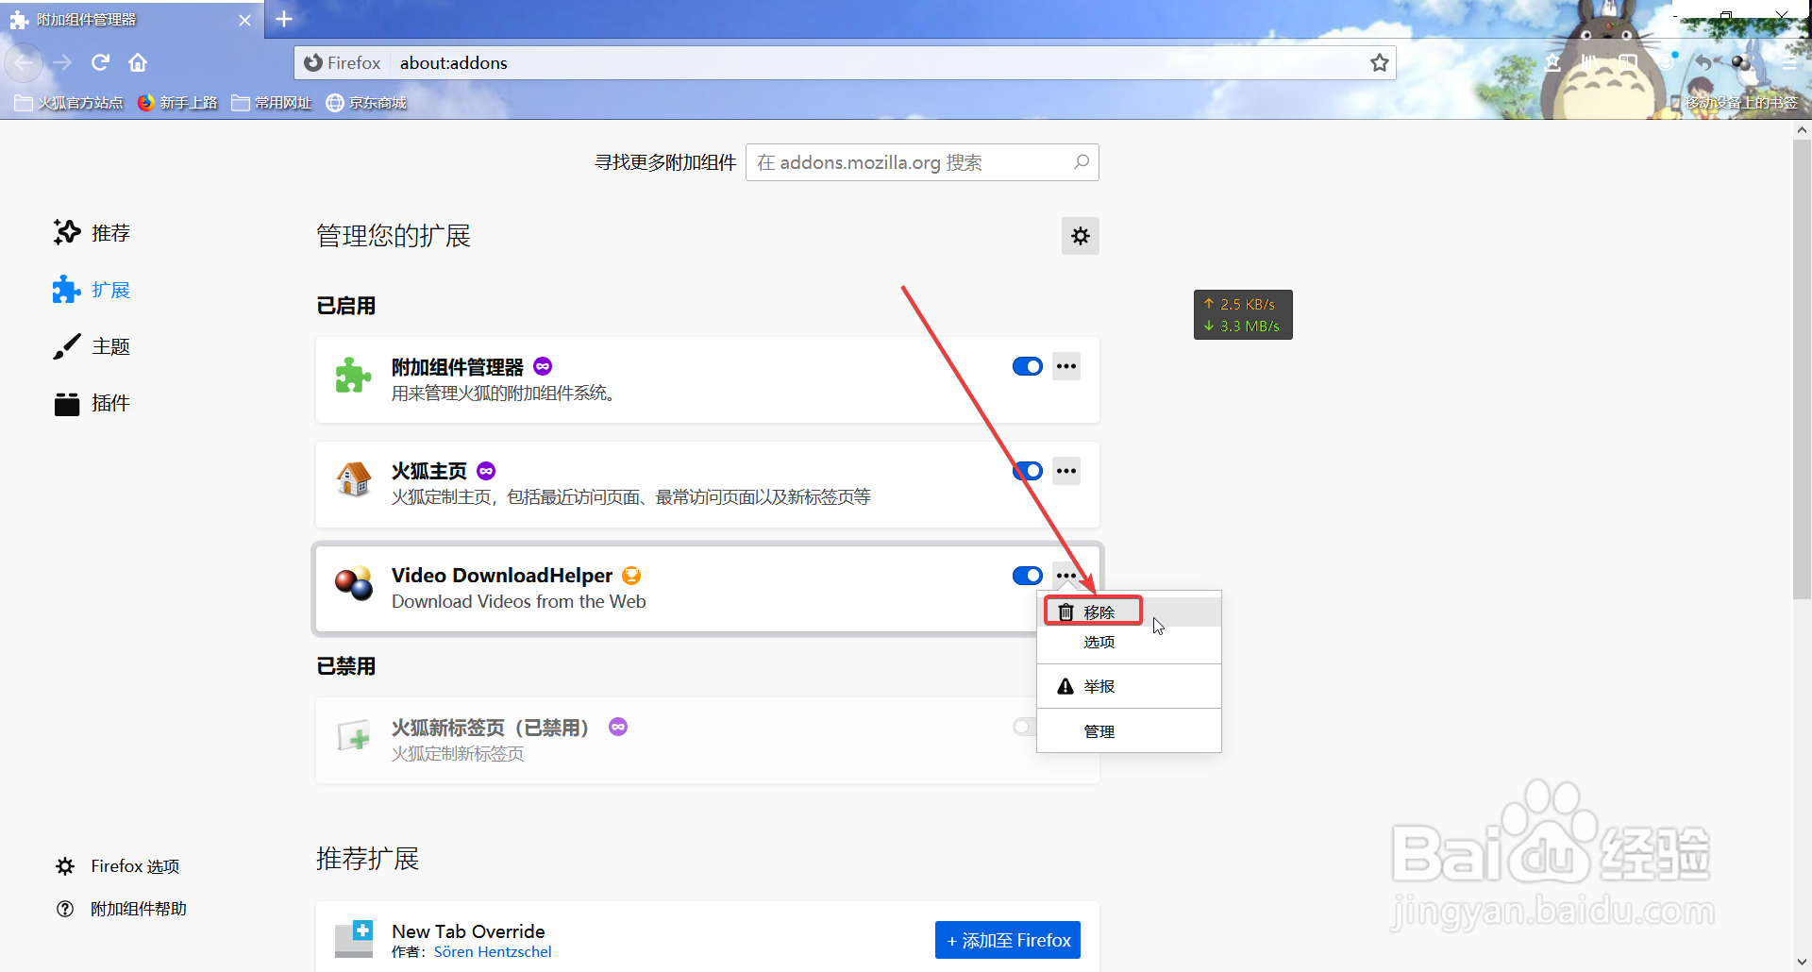This screenshot has width=1812, height=972.
Task: Click the New Tab Override extension icon
Action: point(354,939)
